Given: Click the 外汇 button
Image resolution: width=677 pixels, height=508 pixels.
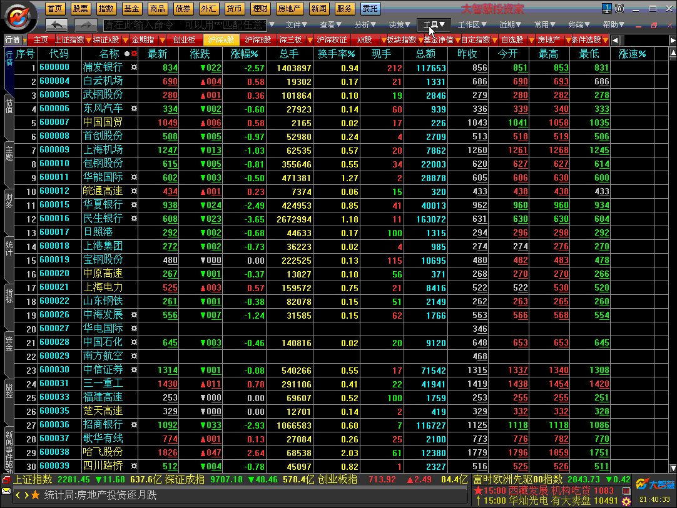Looking at the screenshot, I should 208,8.
